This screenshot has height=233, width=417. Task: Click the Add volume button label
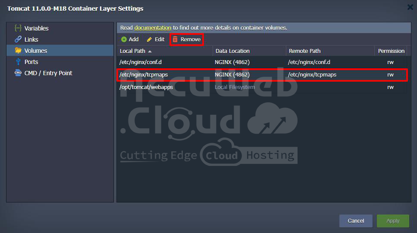pos(134,40)
